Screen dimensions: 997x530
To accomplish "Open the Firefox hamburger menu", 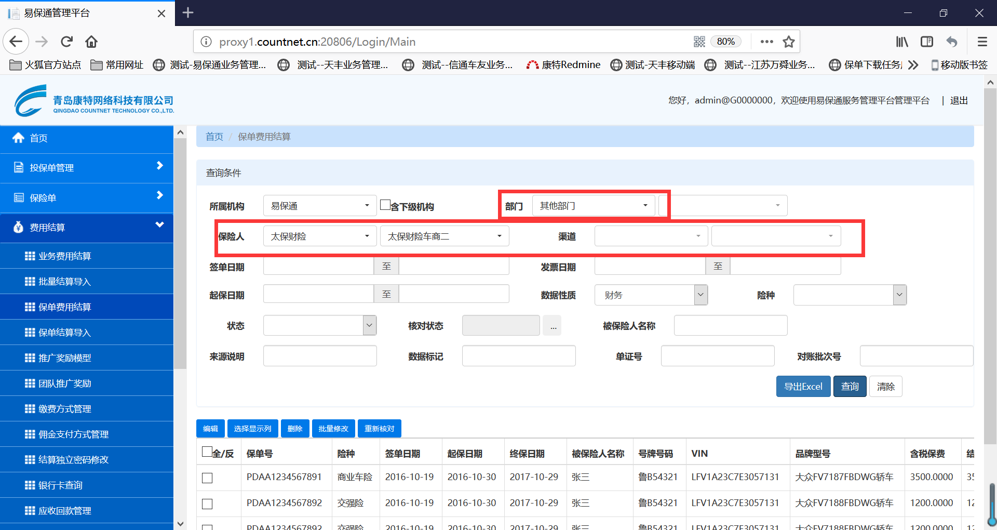I will tap(982, 42).
